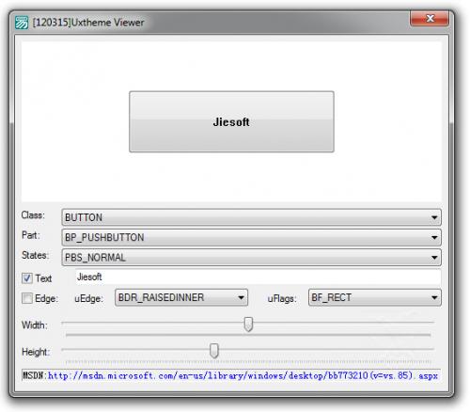The width and height of the screenshot is (470, 412).
Task: Open the MSDN documentation hyperlink
Action: [x=243, y=375]
